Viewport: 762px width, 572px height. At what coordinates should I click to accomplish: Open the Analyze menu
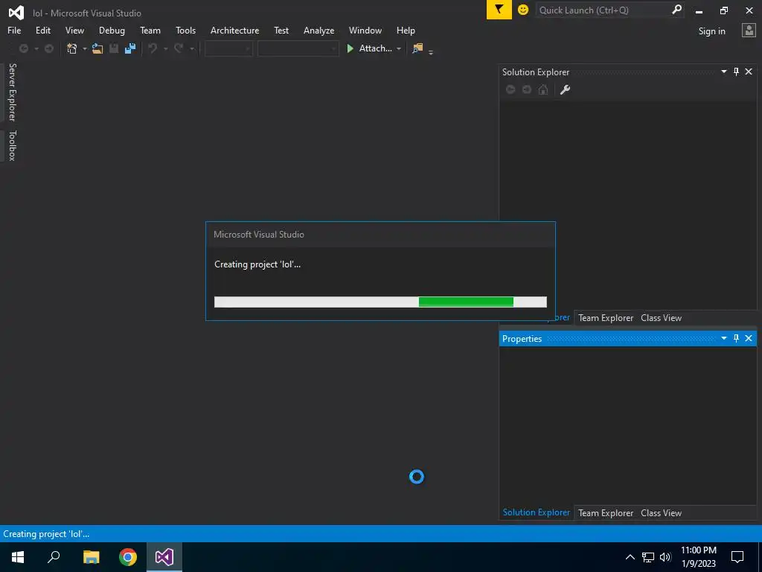point(318,30)
